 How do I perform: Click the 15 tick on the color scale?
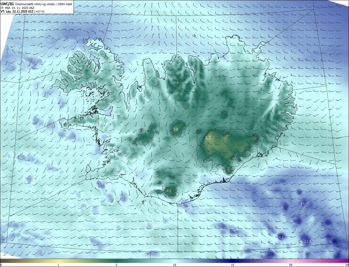click(x=233, y=265)
